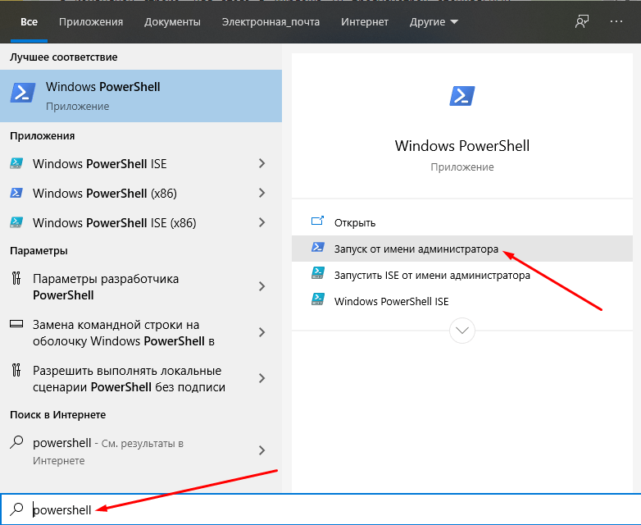Viewport: 641px width, 525px height.
Task: Expand Windows PowerShell (x86) result arrow
Action: (262, 193)
